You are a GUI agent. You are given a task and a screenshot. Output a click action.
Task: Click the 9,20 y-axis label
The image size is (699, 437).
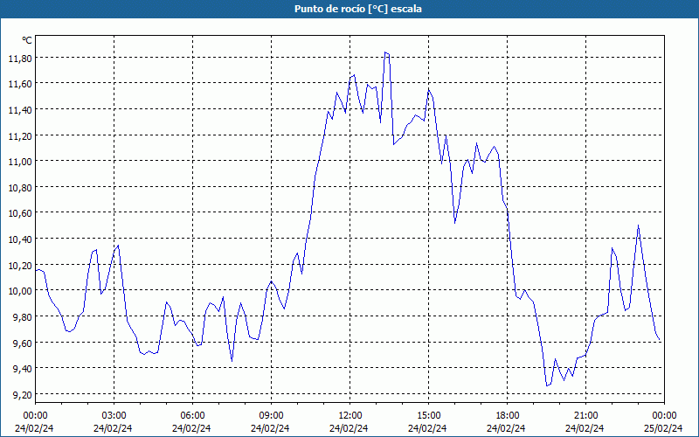coord(23,394)
